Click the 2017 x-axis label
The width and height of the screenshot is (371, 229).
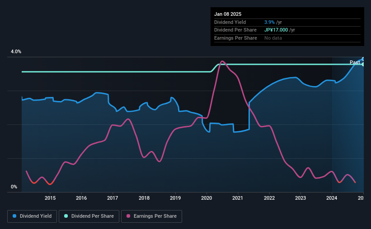[113, 198]
